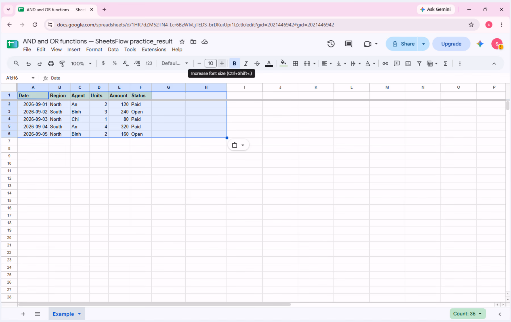Toggle italic formatting button
The width and height of the screenshot is (511, 322).
(246, 63)
